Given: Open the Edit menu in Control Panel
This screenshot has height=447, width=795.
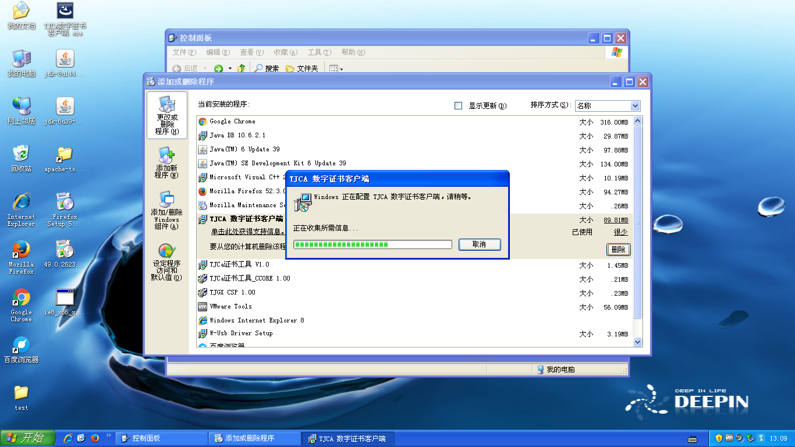Looking at the screenshot, I should click(218, 52).
